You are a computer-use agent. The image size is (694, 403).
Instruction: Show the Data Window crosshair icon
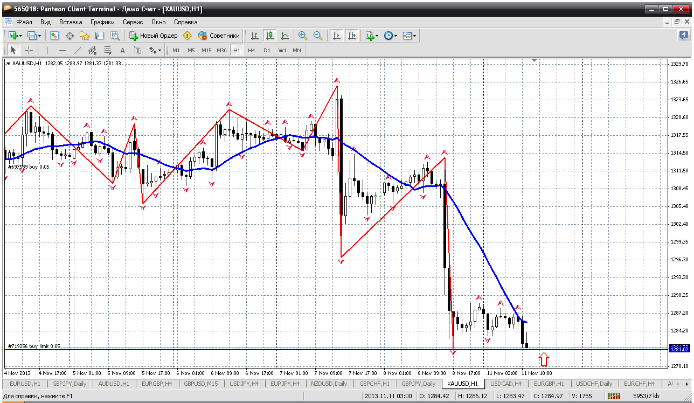70,36
